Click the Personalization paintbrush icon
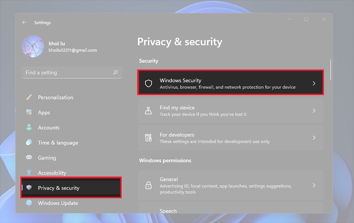Image resolution: width=354 pixels, height=223 pixels. 29,97
